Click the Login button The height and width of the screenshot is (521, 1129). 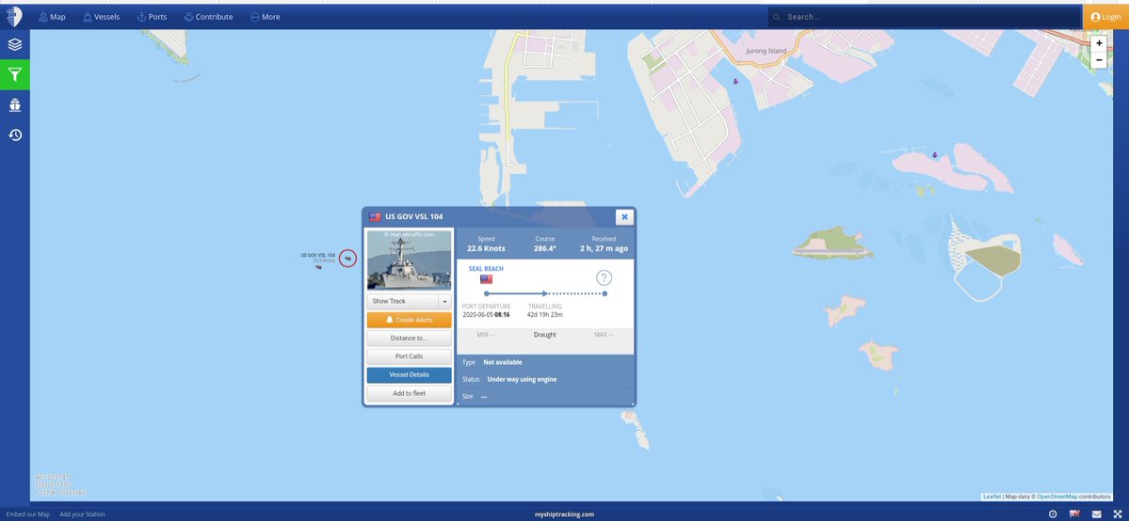1106,17
